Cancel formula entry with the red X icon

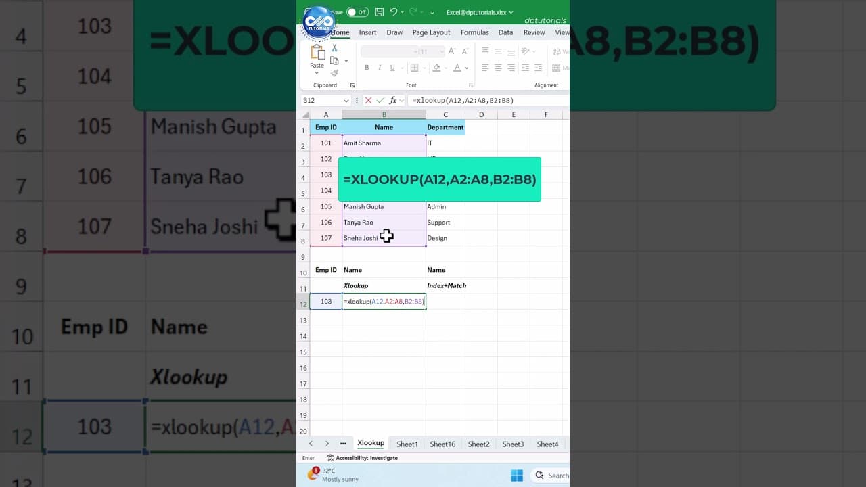pyautogui.click(x=368, y=100)
